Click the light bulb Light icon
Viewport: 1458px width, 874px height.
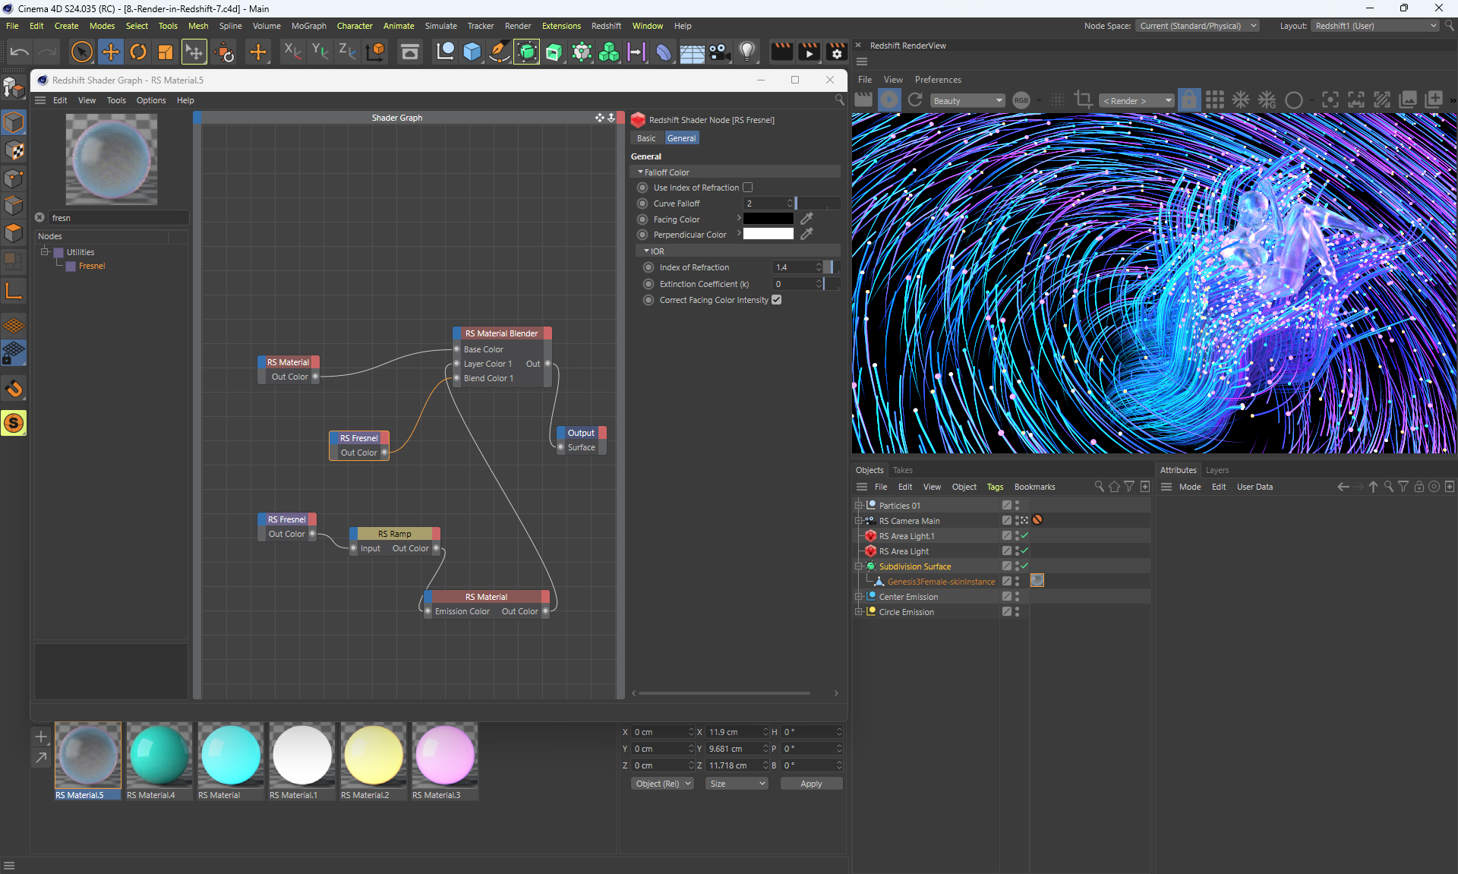(x=747, y=52)
